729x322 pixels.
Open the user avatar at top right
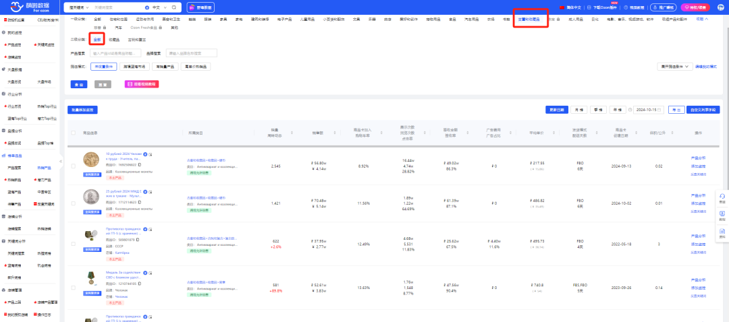tap(721, 7)
